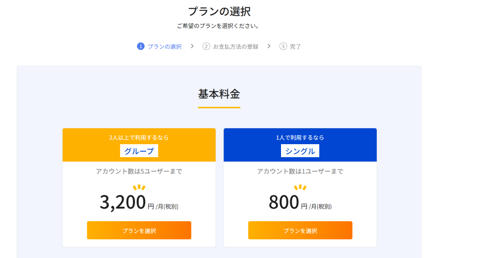478x258 pixels.
Task: Select the プランの選択 step label
Action: (x=164, y=47)
